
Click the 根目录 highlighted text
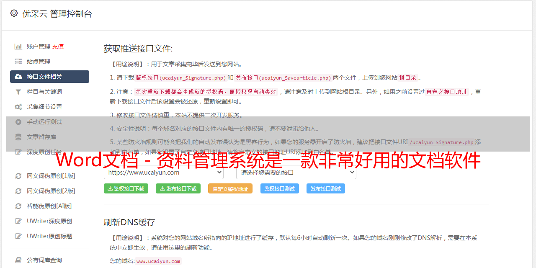(408, 77)
